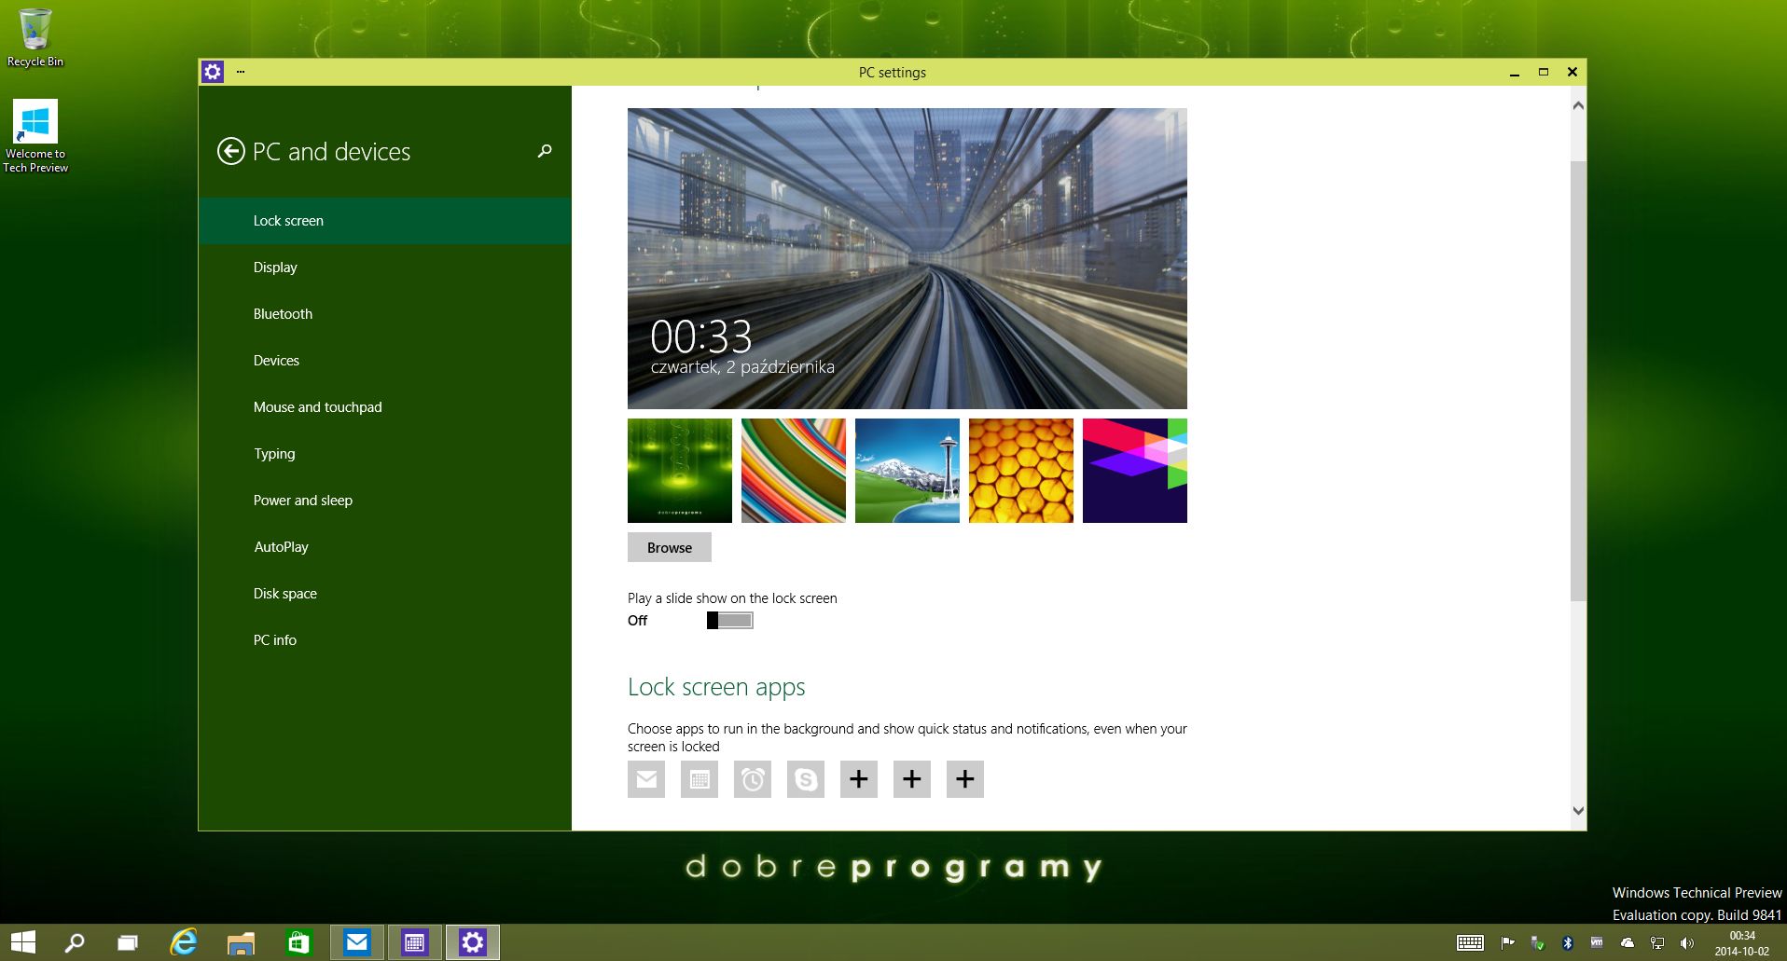Select the Lock screen settings page
Viewport: 1787px width, 961px height.
tap(384, 221)
